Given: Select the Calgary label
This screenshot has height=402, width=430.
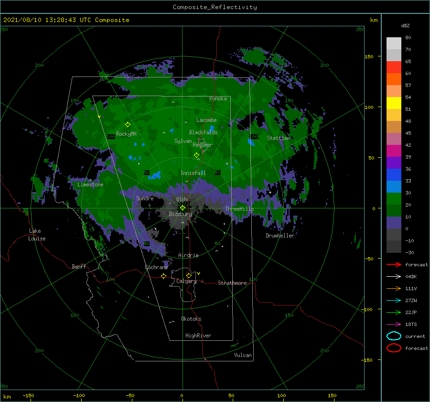Looking at the screenshot, I should coord(186,281).
